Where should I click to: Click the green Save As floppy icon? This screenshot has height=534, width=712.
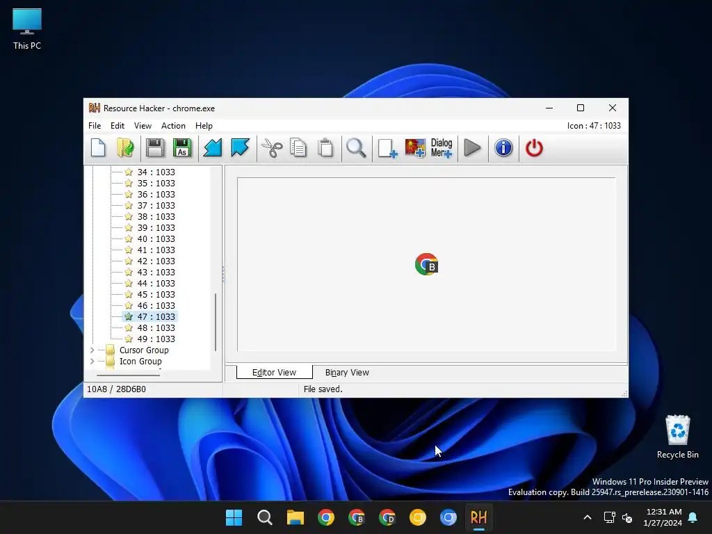(x=182, y=148)
